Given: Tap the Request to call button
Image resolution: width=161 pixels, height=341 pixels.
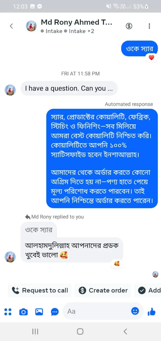Looking at the screenshot, I should tap(40, 290).
